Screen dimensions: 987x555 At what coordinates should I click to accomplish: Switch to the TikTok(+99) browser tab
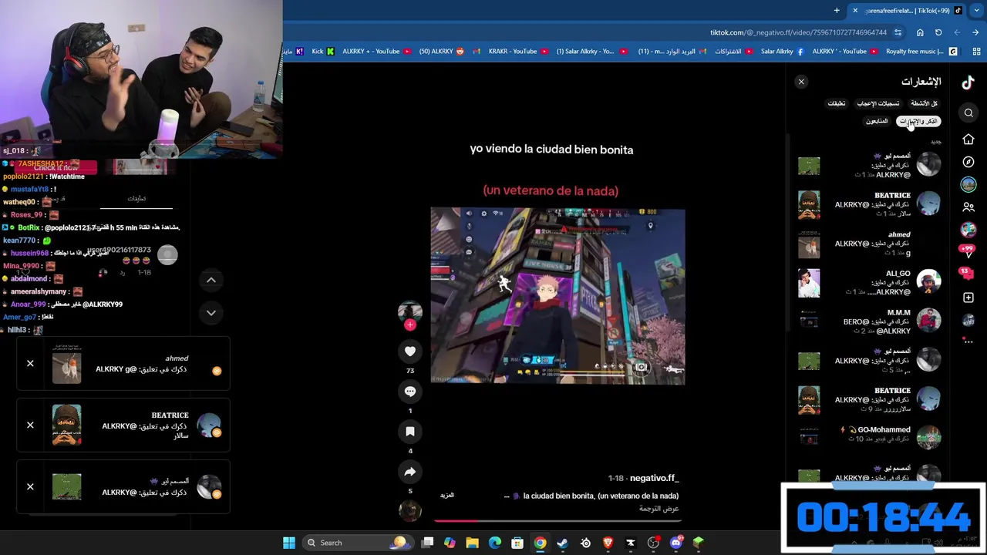(x=908, y=11)
